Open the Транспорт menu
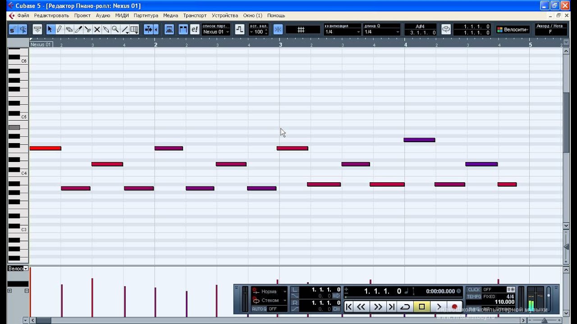Viewport: 577px width, 324px height. (195, 15)
